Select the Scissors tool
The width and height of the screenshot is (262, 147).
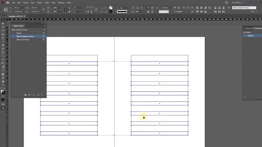coord(3,60)
